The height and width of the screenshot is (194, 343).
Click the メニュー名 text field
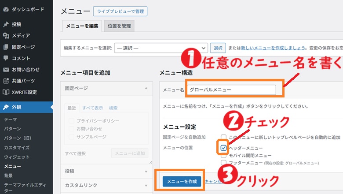(231, 90)
